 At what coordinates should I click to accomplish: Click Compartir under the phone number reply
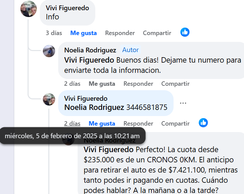[x=175, y=124]
